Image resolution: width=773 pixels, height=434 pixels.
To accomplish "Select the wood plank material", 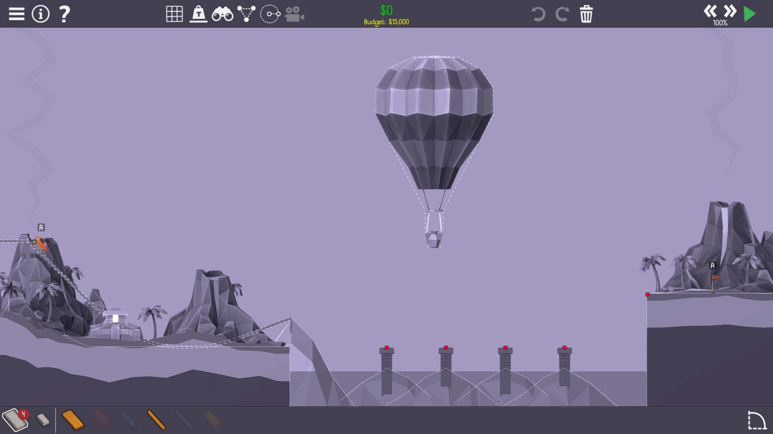I will [73, 420].
